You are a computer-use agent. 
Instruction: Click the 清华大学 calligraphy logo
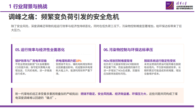tap(182, 3)
